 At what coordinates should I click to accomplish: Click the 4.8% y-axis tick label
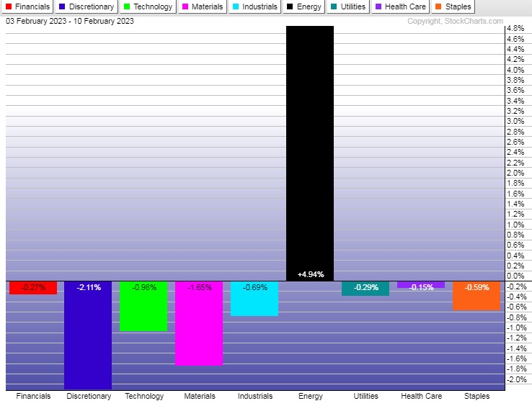515,29
